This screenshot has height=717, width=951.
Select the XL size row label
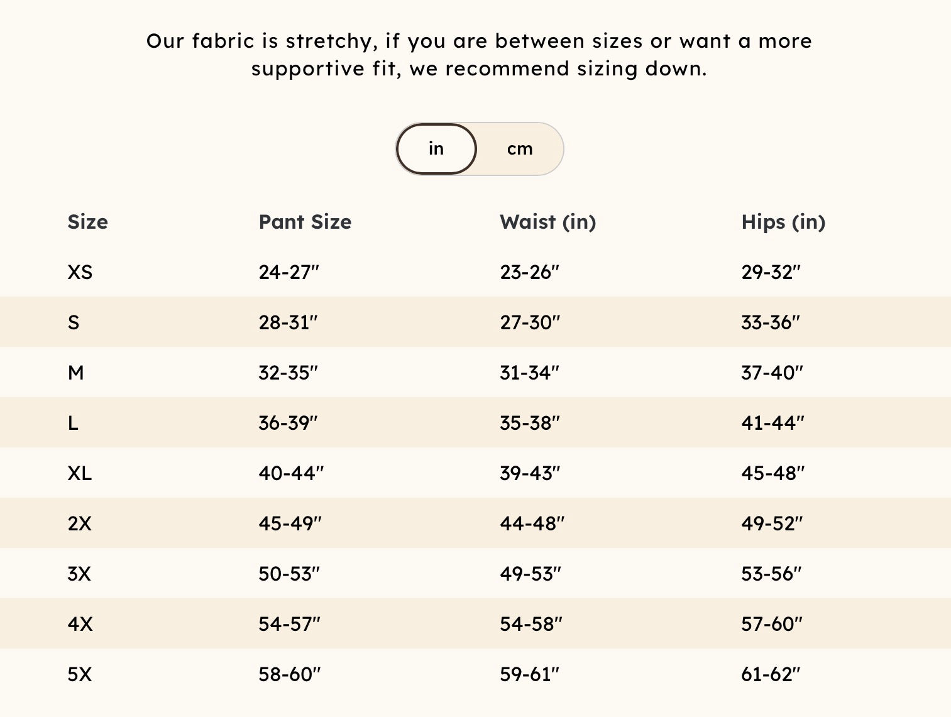80,473
